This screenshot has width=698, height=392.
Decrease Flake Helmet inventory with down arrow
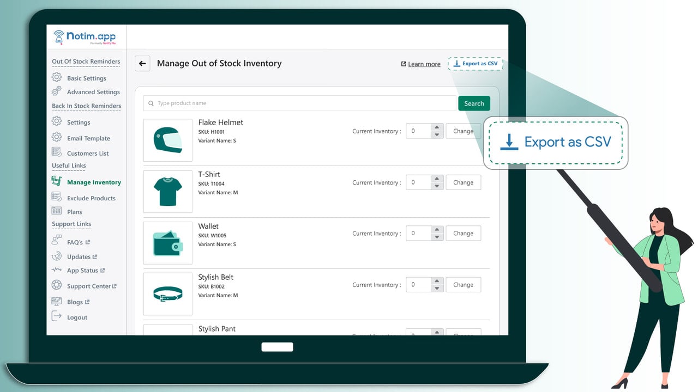pyautogui.click(x=437, y=135)
